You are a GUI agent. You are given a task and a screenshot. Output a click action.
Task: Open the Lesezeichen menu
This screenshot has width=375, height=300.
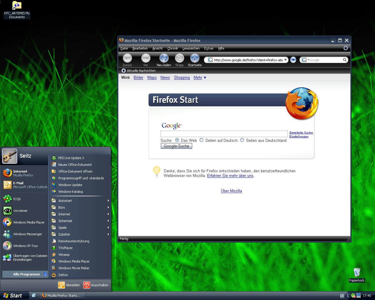click(x=191, y=48)
